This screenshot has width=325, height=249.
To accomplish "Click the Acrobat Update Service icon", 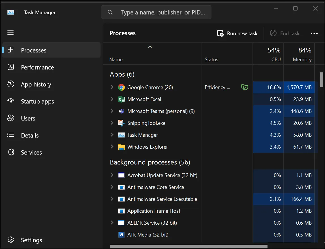I will (x=121, y=175).
